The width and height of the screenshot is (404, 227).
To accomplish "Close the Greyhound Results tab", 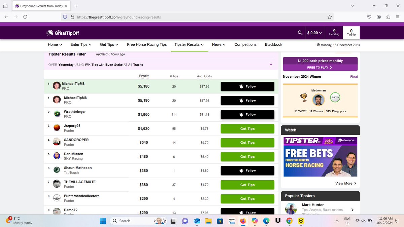I will tap(65, 6).
